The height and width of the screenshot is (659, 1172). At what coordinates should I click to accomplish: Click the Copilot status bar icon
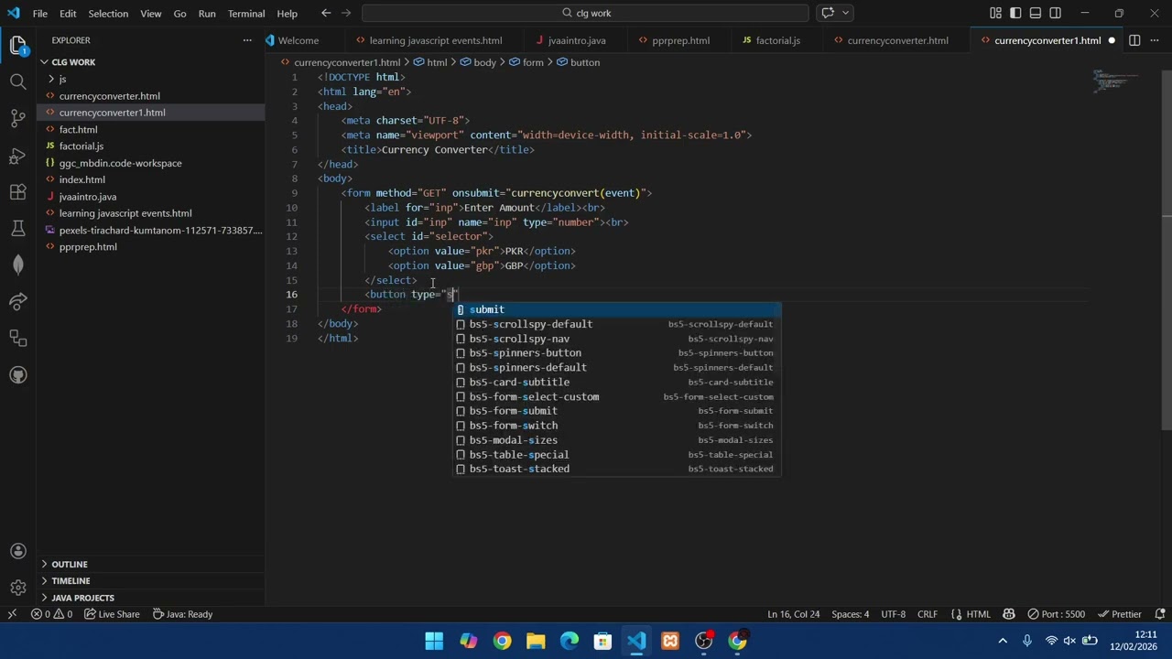point(1009,614)
